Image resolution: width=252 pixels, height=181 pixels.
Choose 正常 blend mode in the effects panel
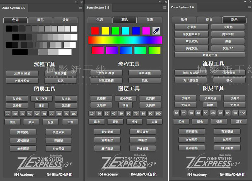tap(239, 122)
